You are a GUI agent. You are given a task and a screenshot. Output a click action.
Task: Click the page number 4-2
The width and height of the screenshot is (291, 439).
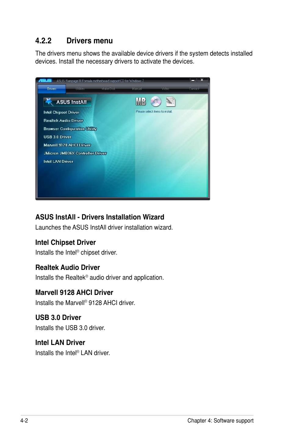24,421
